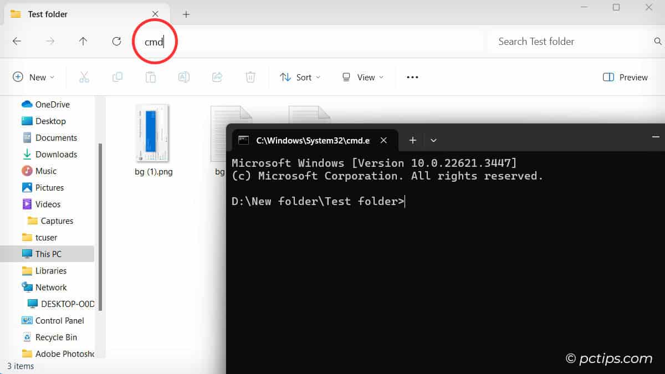Click the Forward navigation arrow

tap(50, 41)
